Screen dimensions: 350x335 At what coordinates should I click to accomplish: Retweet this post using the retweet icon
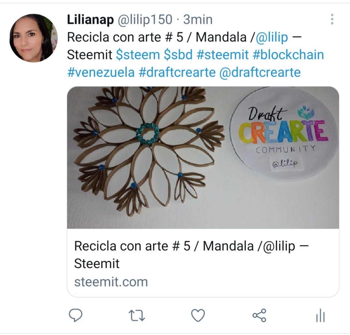[x=137, y=315]
